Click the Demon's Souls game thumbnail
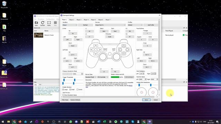The image size is (221, 124). click(39, 35)
